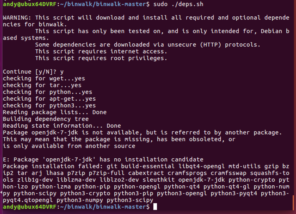The image size is (296, 214).
Task: Click the small launcher arrow on left edge
Action: pos(1,192)
